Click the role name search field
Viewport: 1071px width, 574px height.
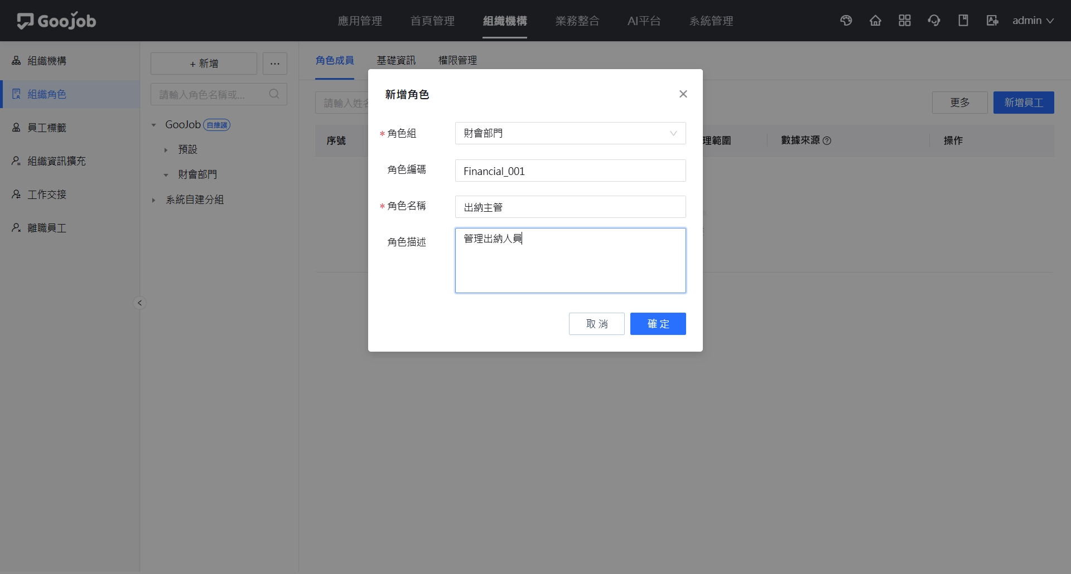(219, 94)
